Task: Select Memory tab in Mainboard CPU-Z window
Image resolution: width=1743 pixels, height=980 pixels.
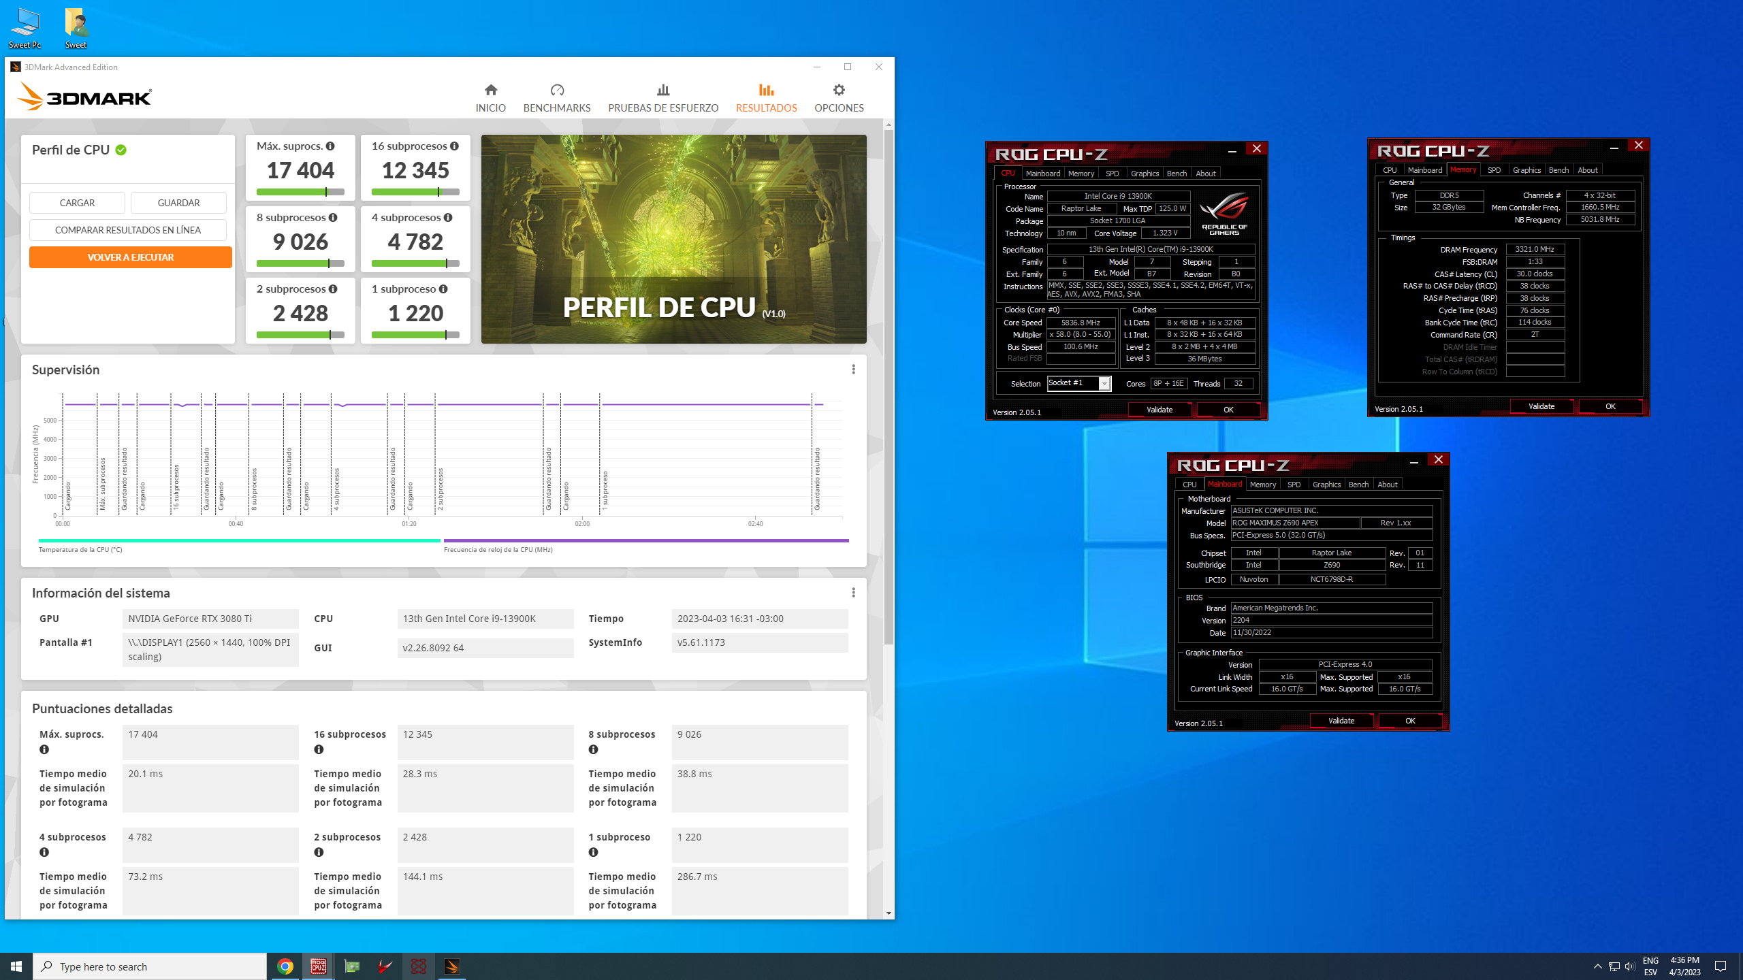Action: [1263, 485]
